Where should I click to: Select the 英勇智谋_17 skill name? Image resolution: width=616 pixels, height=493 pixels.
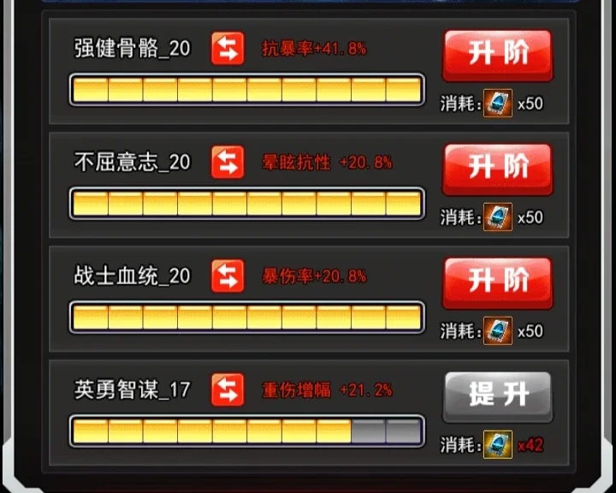[133, 390]
